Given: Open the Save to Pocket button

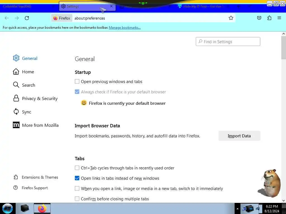Looking at the screenshot, I should coord(259,18).
